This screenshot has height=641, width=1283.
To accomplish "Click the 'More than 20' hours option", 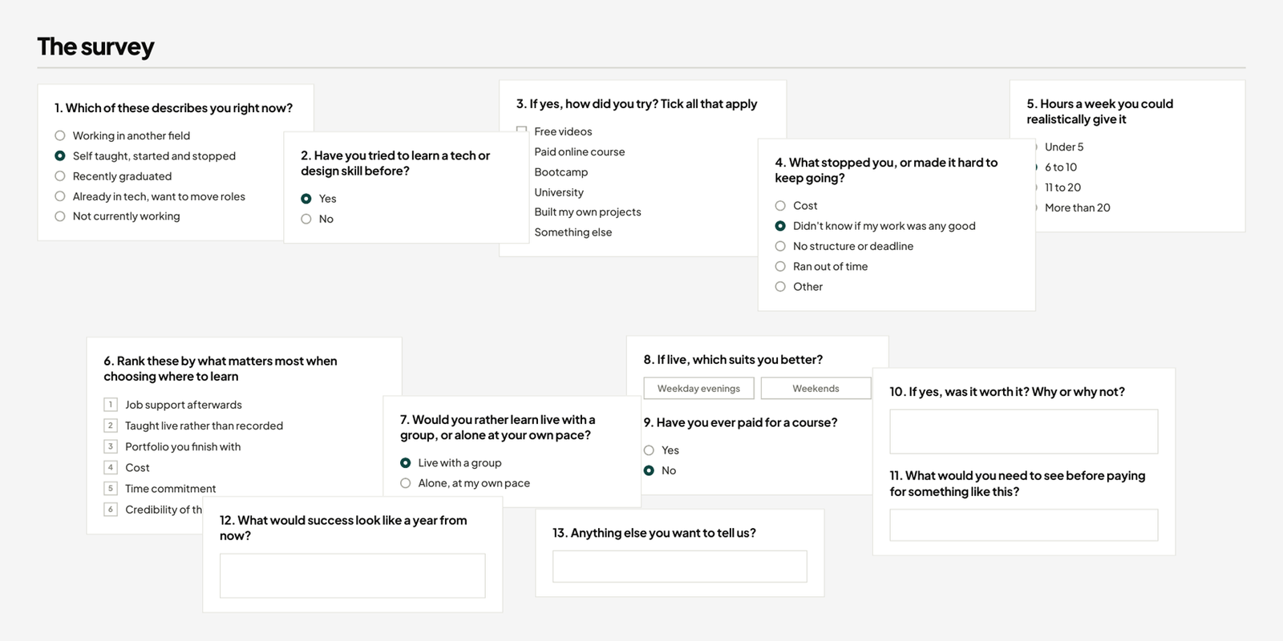I will click(x=1078, y=208).
